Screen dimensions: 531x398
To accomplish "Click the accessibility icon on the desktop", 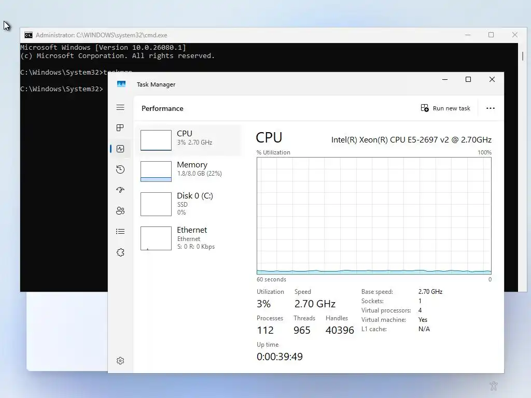I will 494,386.
